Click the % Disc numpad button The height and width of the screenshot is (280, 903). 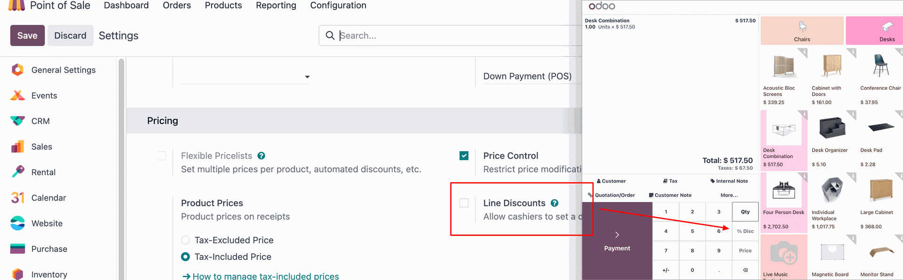745,231
